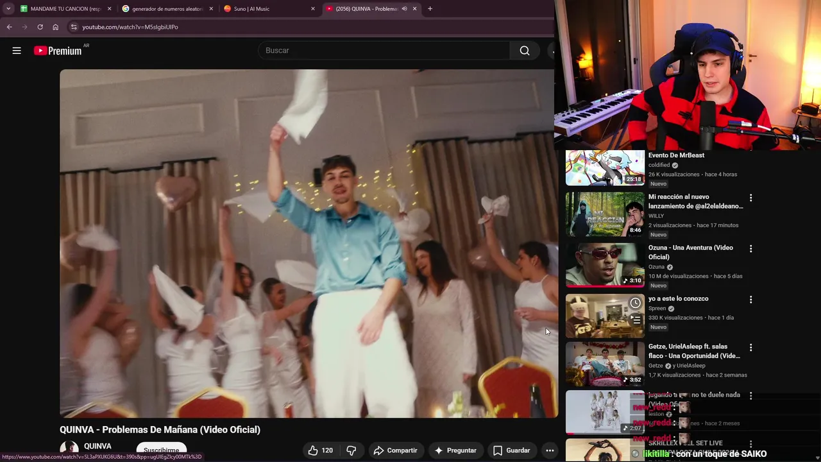Switch to Suno AI Music tab
Viewport: 821px width, 462px height.
click(268, 8)
